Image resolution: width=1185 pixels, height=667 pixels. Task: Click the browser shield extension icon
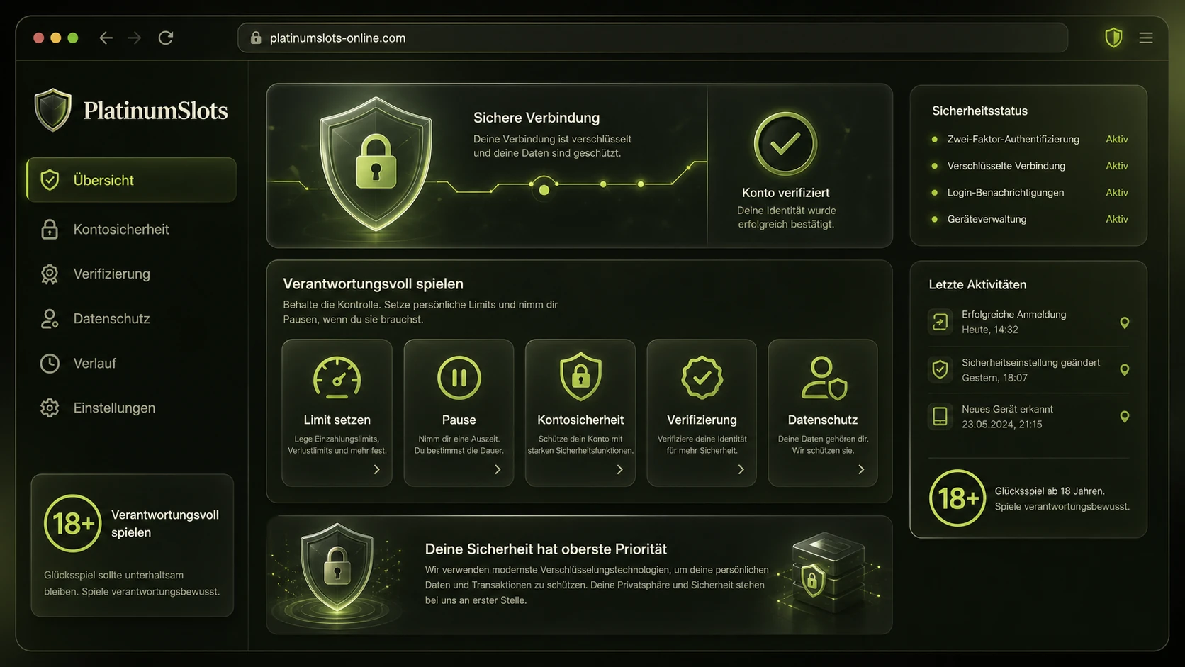(1113, 38)
